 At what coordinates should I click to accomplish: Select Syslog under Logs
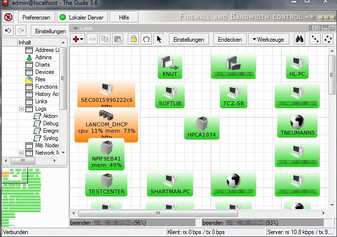(x=50, y=138)
